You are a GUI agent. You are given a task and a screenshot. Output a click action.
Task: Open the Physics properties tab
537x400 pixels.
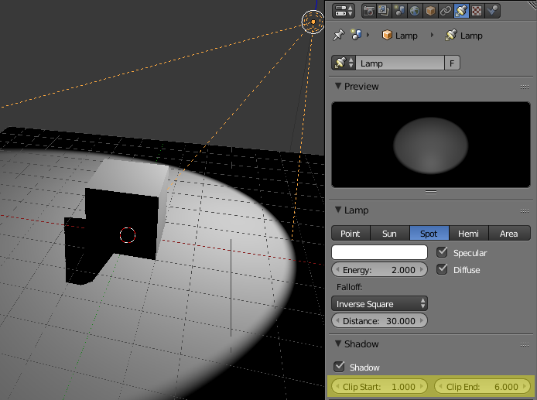pyautogui.click(x=492, y=11)
